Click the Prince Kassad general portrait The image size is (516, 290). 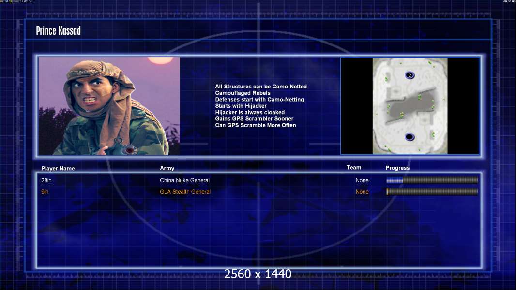coord(109,106)
